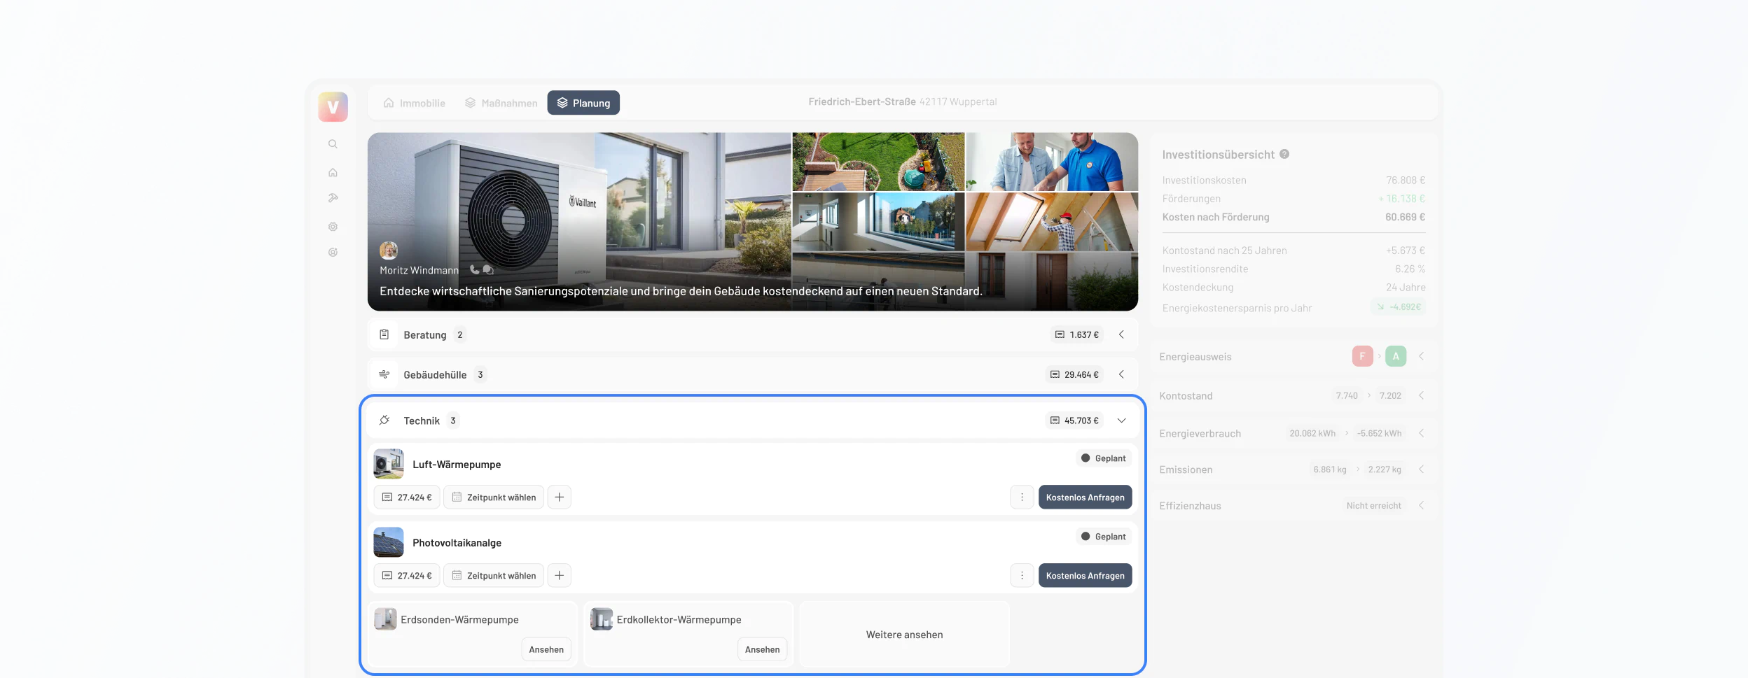The width and height of the screenshot is (1748, 678).
Task: Click Moritz Windmann's avatar picture
Action: pyautogui.click(x=389, y=250)
